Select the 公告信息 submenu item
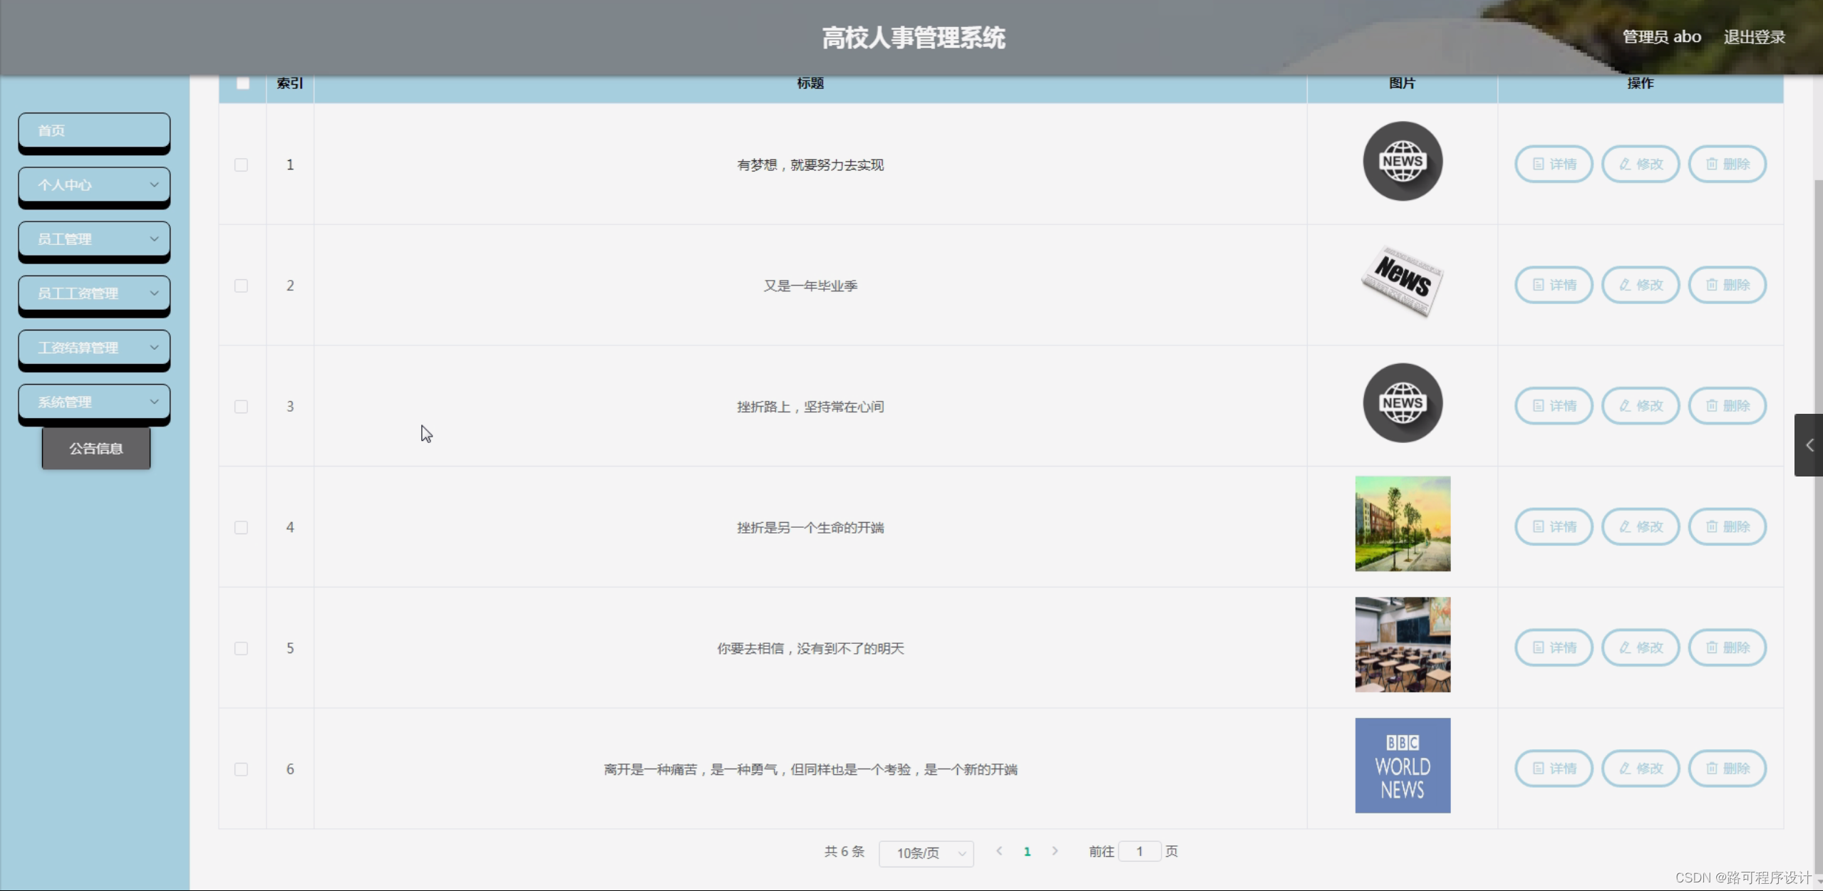This screenshot has height=891, width=1823. [96, 449]
